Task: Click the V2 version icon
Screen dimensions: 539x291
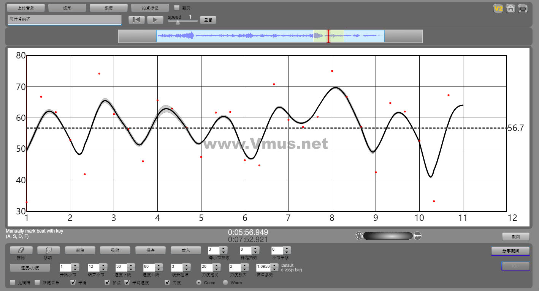Action: (498, 8)
